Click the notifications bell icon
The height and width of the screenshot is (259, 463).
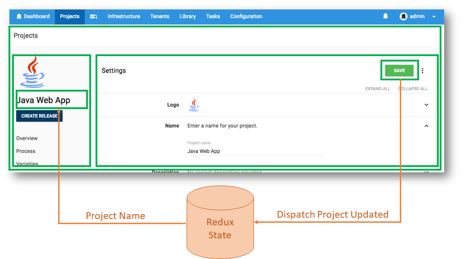pos(385,16)
